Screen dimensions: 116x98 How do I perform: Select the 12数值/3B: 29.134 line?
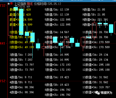tap(95, 60)
